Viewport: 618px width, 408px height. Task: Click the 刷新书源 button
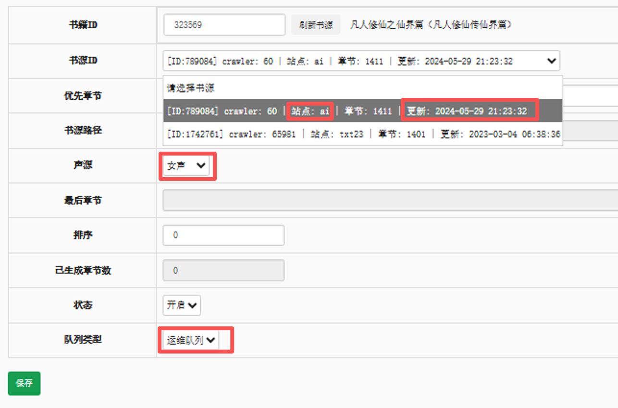316,25
